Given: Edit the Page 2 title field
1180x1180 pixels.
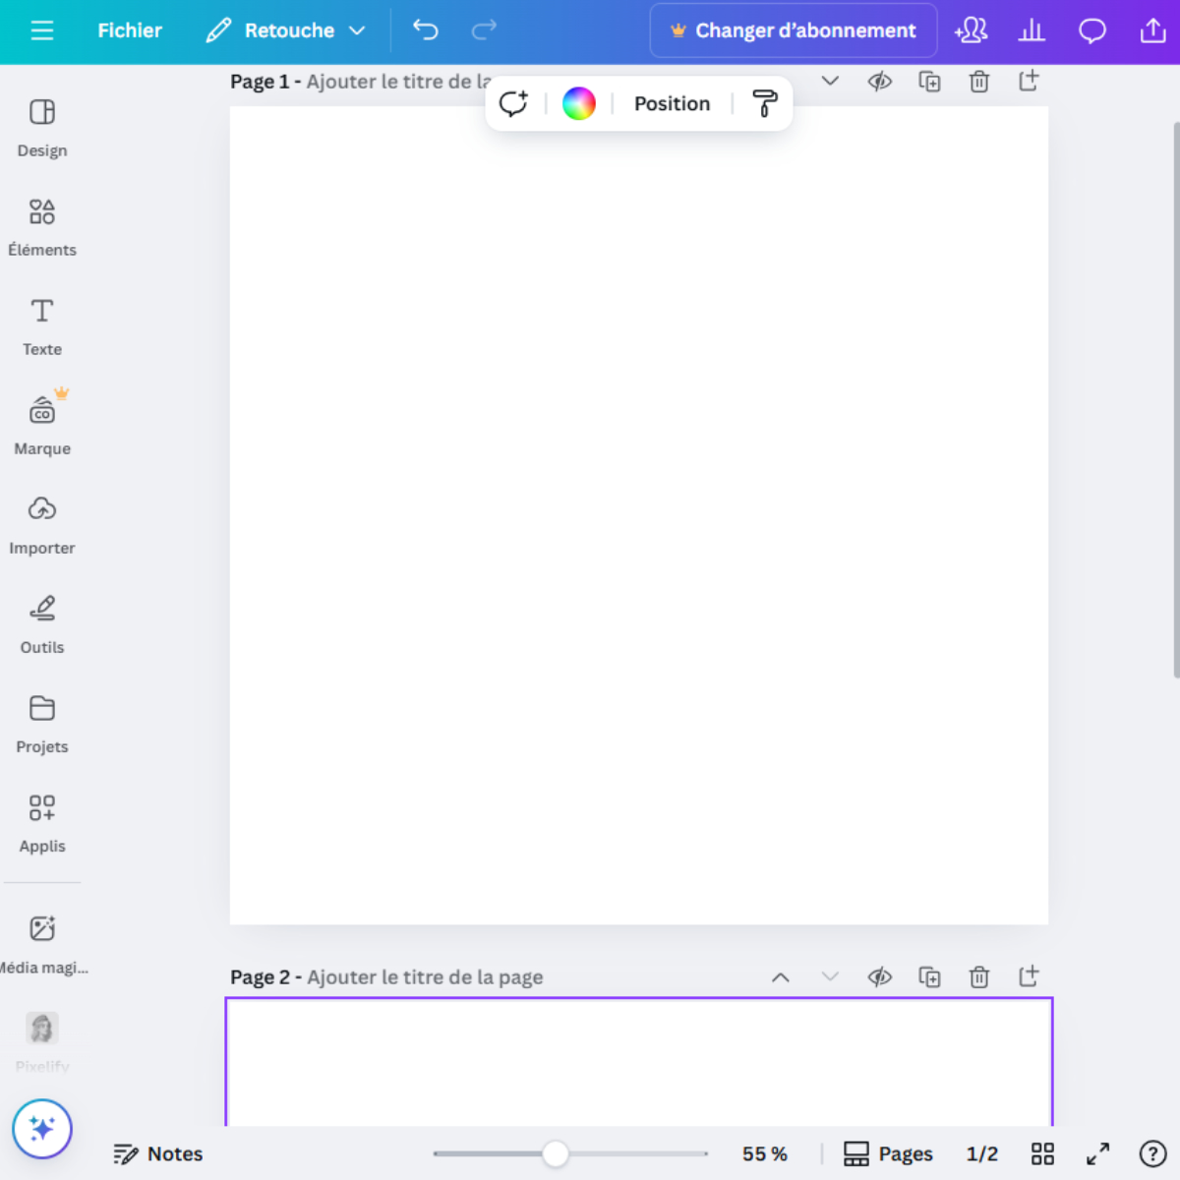Looking at the screenshot, I should point(425,977).
